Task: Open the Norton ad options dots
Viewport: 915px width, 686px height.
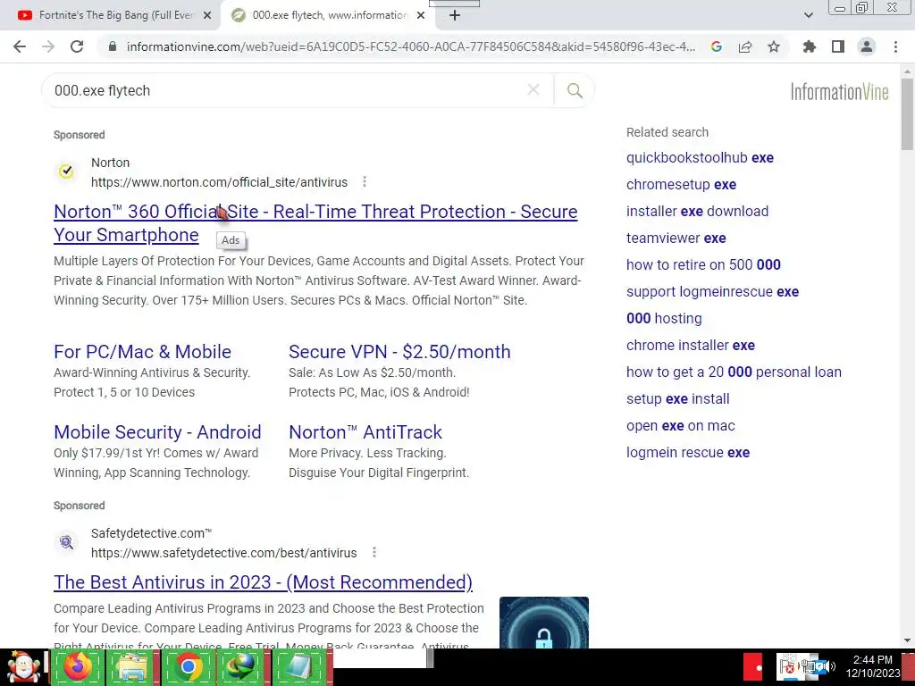Action: (365, 182)
